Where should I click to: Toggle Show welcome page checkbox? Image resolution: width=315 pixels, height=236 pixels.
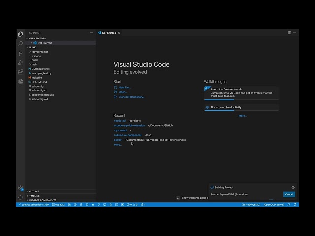pos(178,198)
